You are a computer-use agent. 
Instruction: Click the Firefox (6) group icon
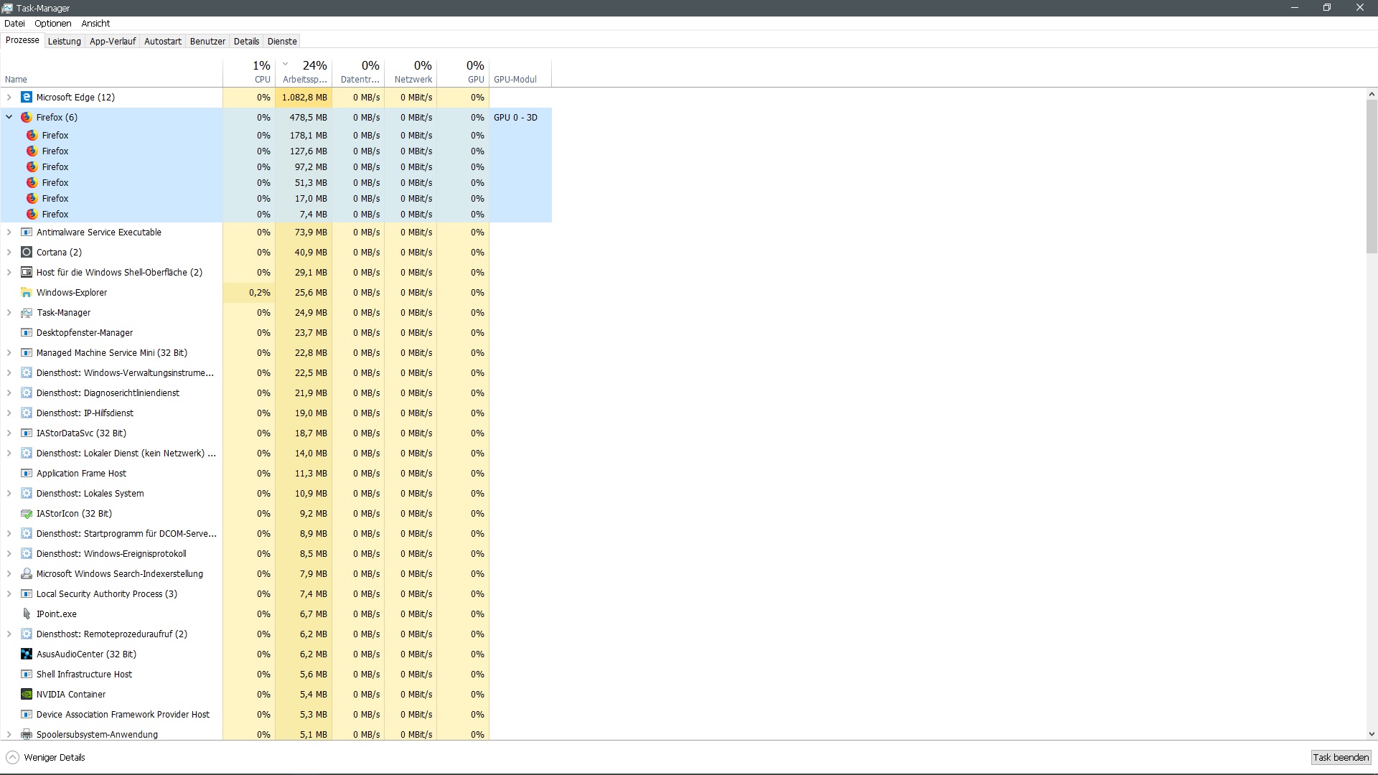[27, 117]
